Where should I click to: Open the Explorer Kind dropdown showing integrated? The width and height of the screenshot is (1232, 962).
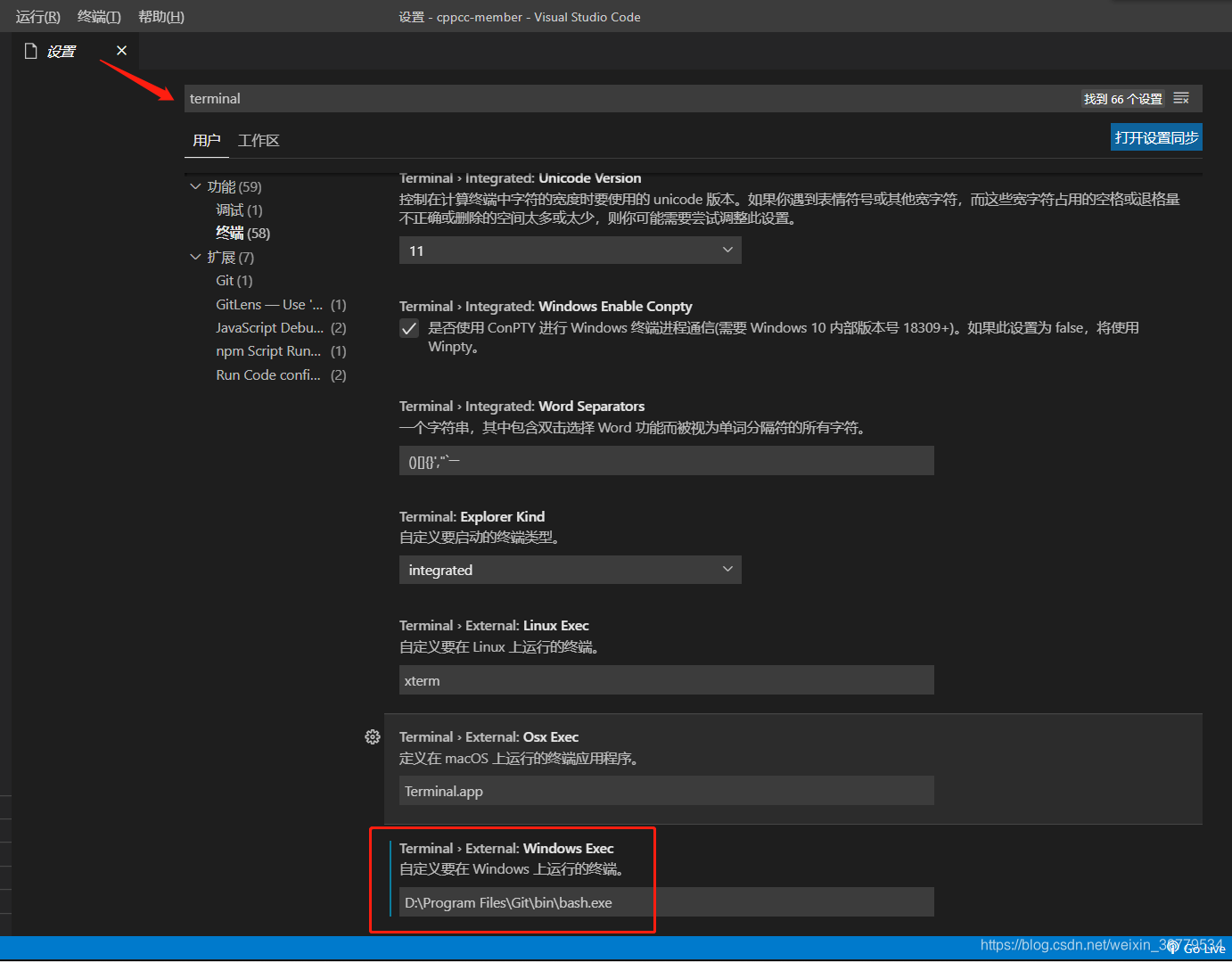pyautogui.click(x=570, y=570)
